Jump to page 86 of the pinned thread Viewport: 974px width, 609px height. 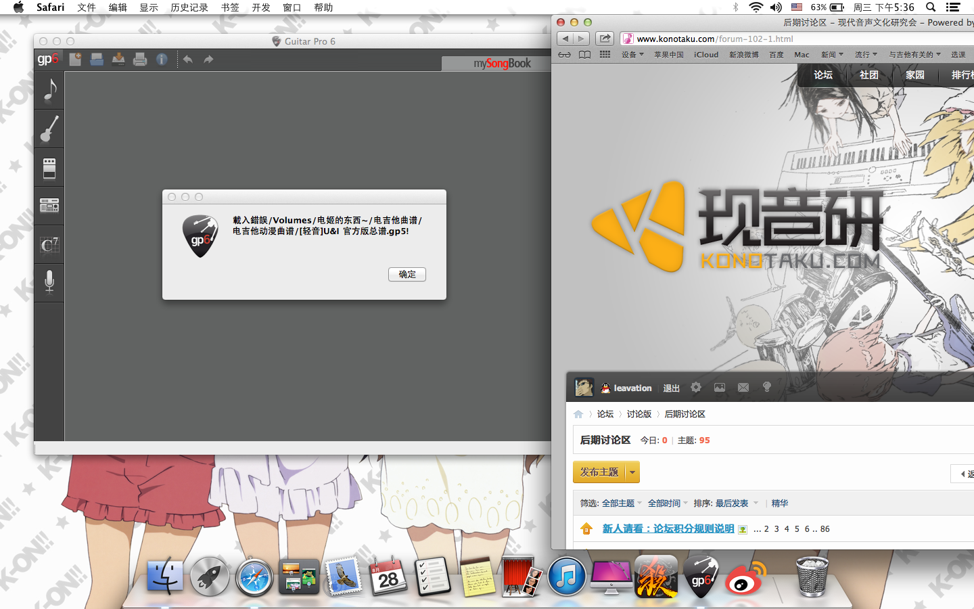pos(825,529)
